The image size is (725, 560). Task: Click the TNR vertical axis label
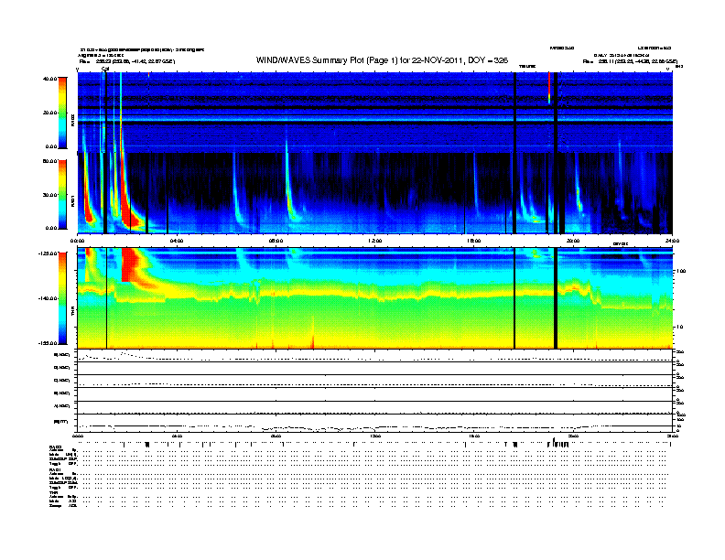click(72, 313)
